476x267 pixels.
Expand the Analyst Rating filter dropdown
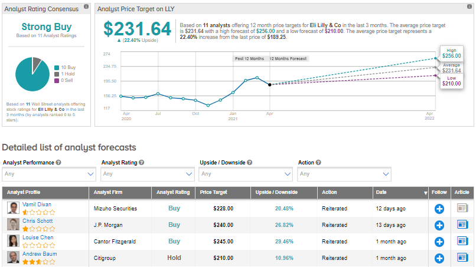click(148, 174)
